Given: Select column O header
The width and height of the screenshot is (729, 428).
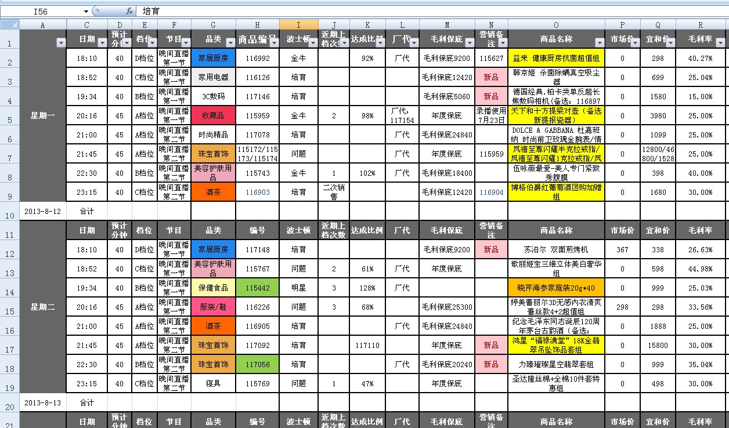Looking at the screenshot, I should pyautogui.click(x=556, y=24).
